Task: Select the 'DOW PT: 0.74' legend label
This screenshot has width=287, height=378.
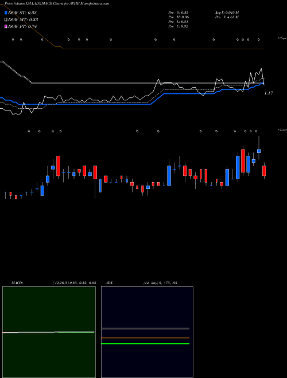Action: pos(22,26)
